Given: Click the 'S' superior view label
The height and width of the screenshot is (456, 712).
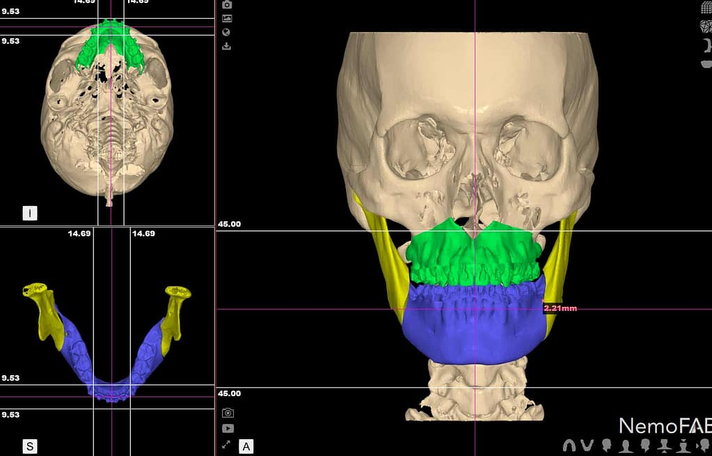Looking at the screenshot, I should (x=30, y=446).
